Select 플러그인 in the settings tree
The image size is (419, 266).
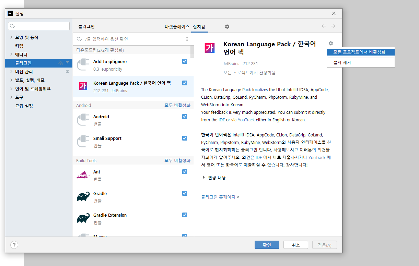tap(39, 63)
